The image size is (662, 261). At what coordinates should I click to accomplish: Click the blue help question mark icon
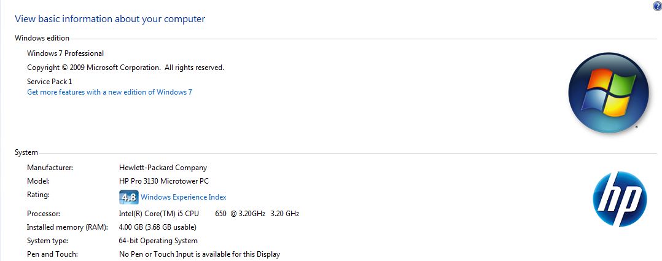[x=657, y=6]
